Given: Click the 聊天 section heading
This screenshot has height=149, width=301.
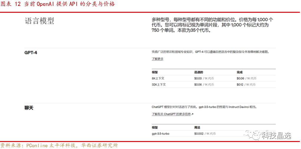Looking at the screenshot, I should [x=29, y=108].
